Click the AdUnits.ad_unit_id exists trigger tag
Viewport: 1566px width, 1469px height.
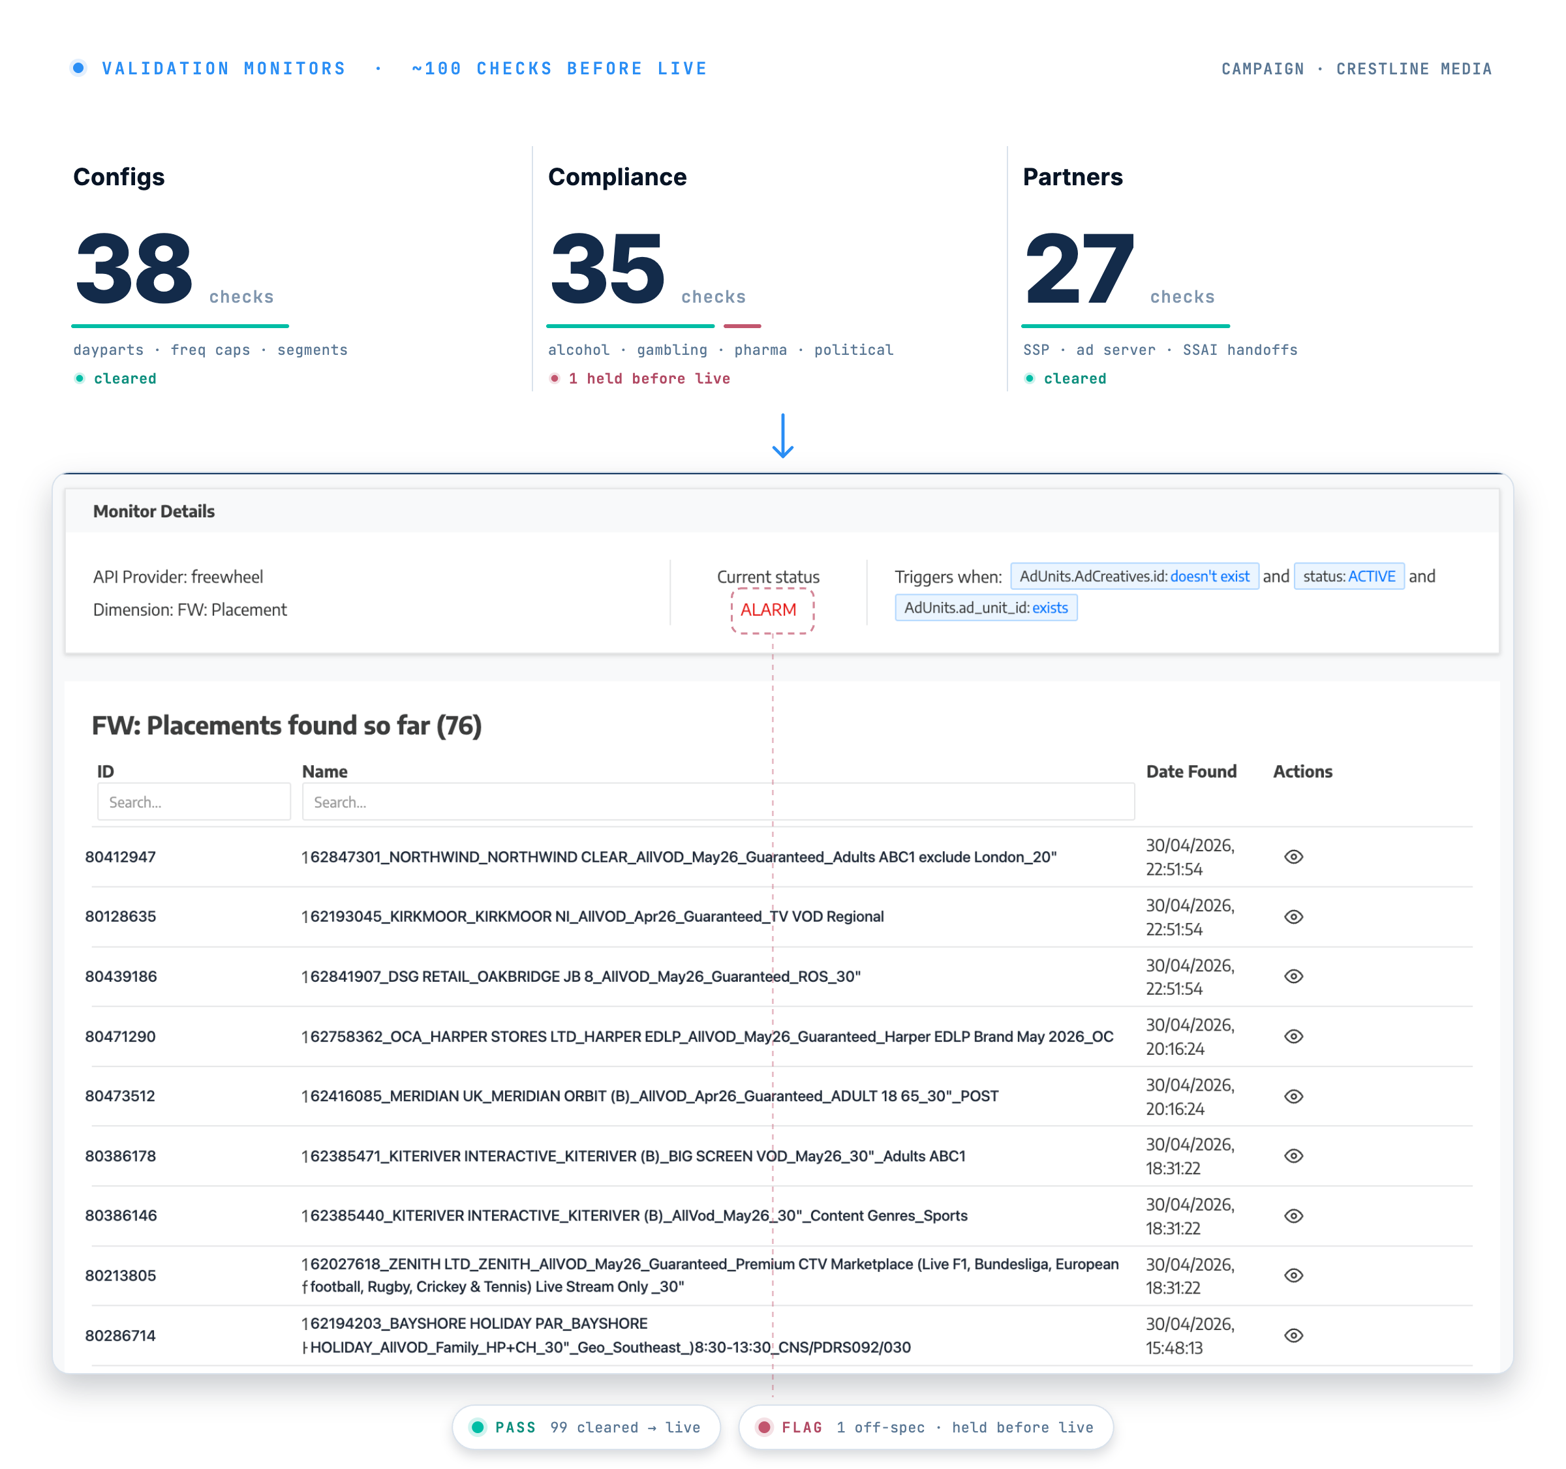click(985, 607)
